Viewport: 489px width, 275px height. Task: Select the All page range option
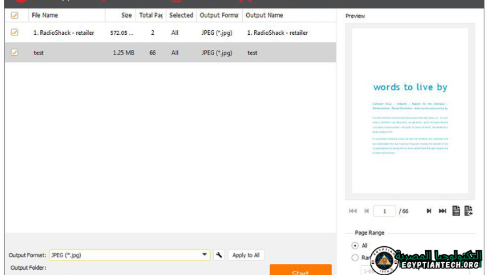pos(356,245)
